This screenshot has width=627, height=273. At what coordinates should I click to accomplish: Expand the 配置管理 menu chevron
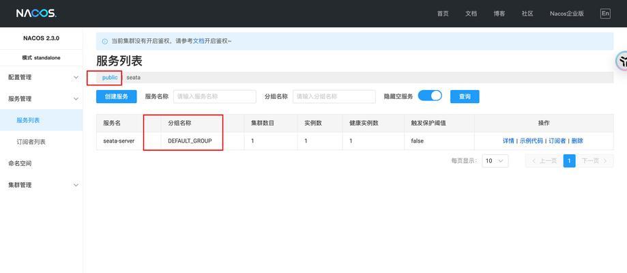click(76, 77)
